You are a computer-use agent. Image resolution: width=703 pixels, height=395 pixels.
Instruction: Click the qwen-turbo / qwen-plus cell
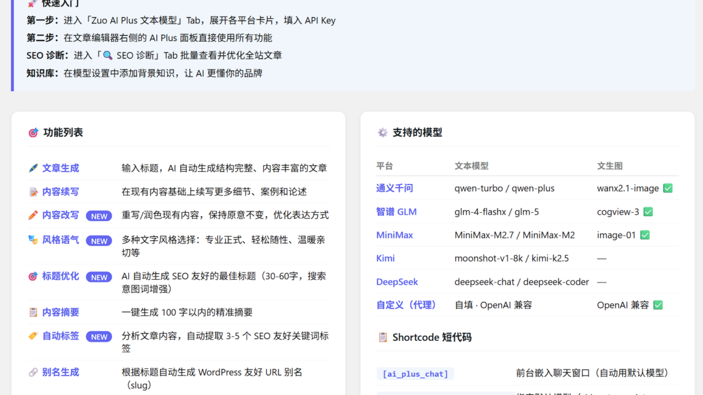point(504,188)
